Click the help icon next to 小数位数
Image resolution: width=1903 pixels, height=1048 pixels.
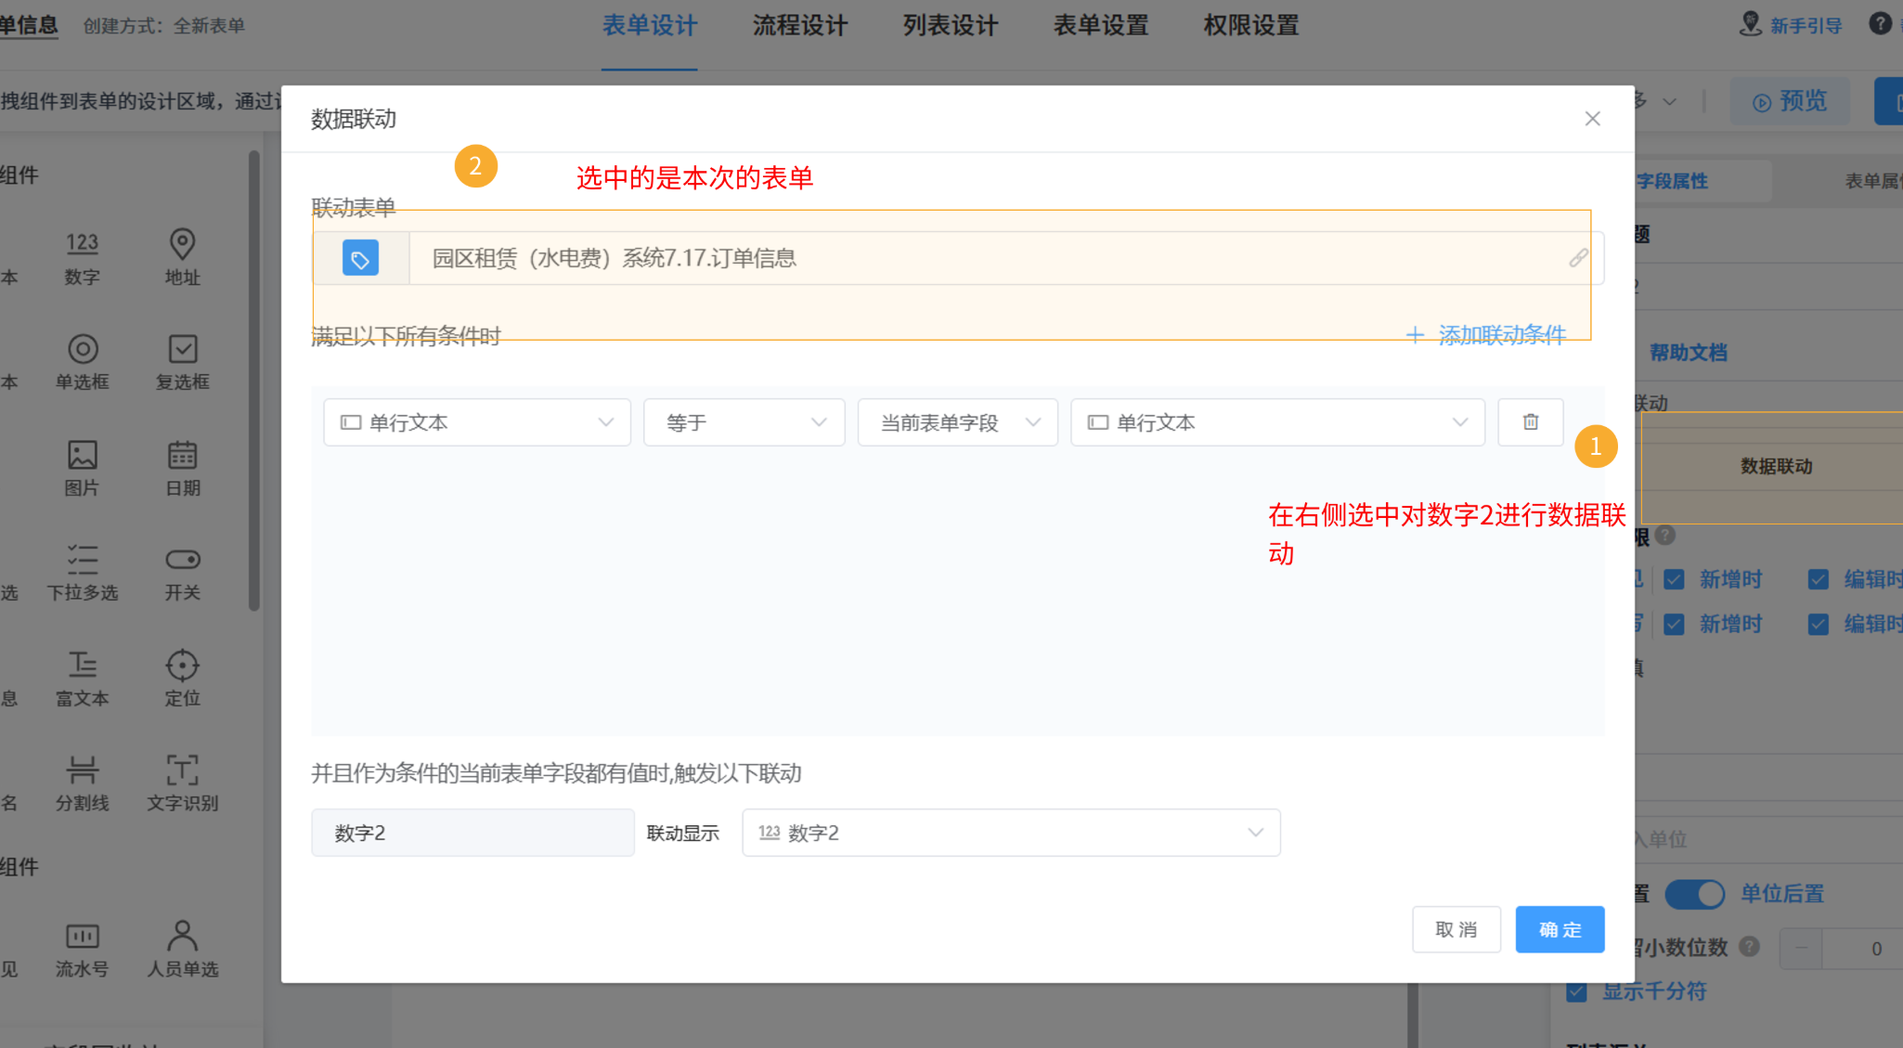(x=1749, y=946)
